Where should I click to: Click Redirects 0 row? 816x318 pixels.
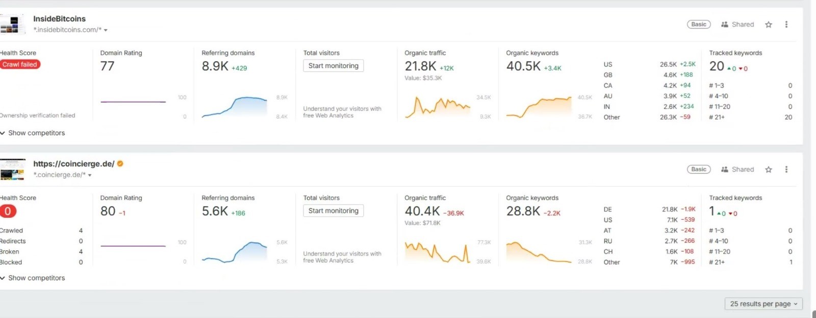[41, 241]
